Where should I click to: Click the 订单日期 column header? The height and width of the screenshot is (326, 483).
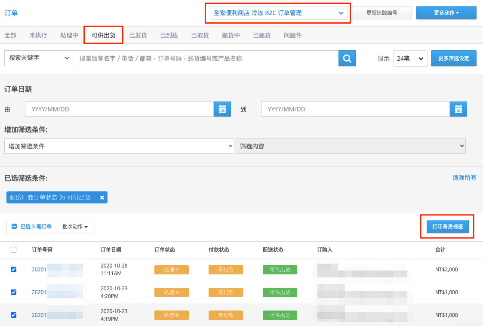[x=111, y=249]
